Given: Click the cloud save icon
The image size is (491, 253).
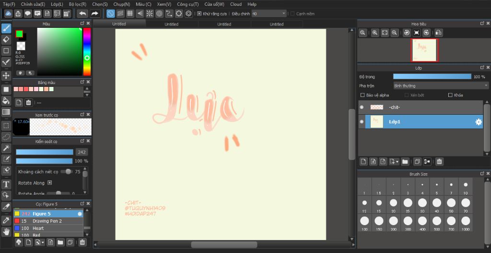Looking at the screenshot, I should (9, 13).
